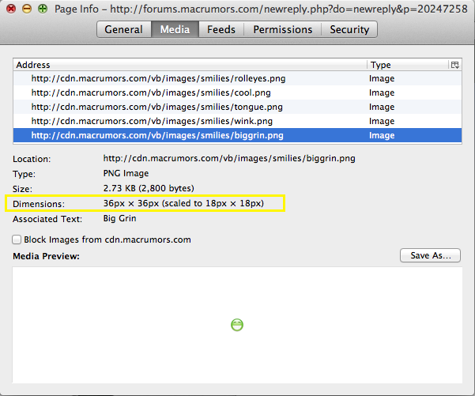The height and width of the screenshot is (396, 475).
Task: Select the rolleyes.png row
Action: [237, 78]
